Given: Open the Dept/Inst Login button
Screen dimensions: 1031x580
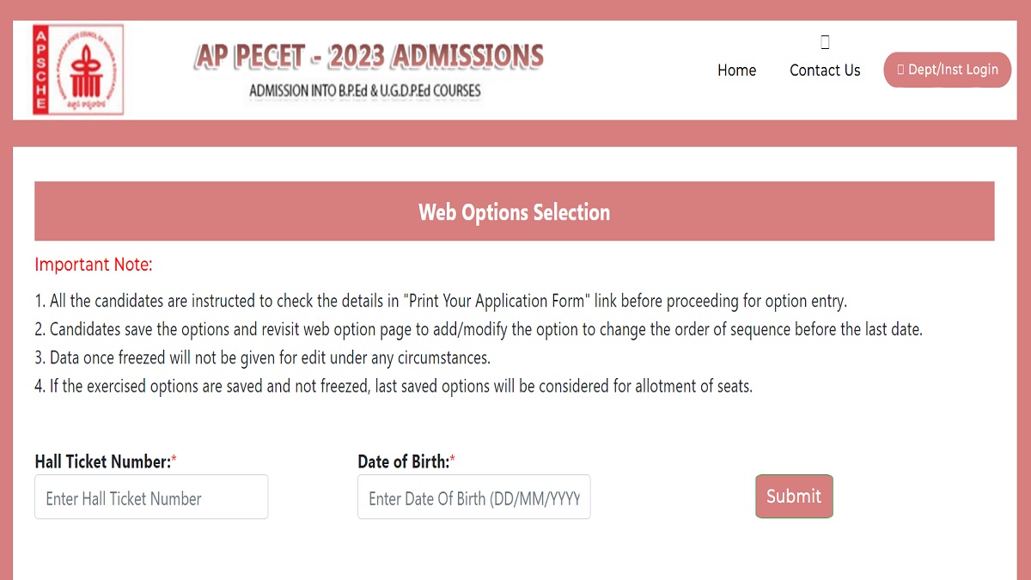Looking at the screenshot, I should pyautogui.click(x=947, y=70).
